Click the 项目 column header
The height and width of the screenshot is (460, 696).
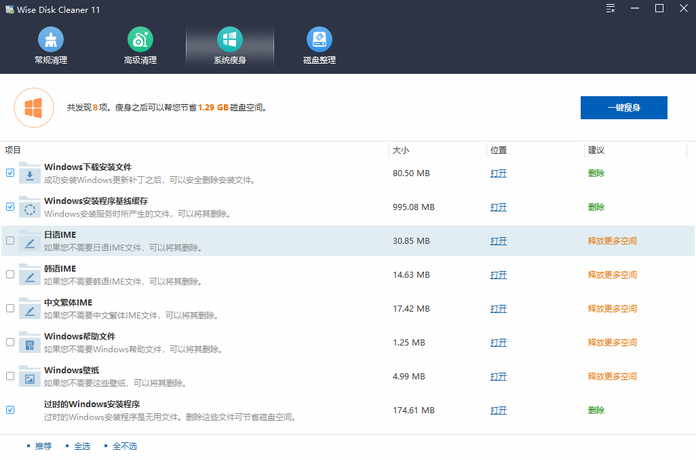point(13,150)
